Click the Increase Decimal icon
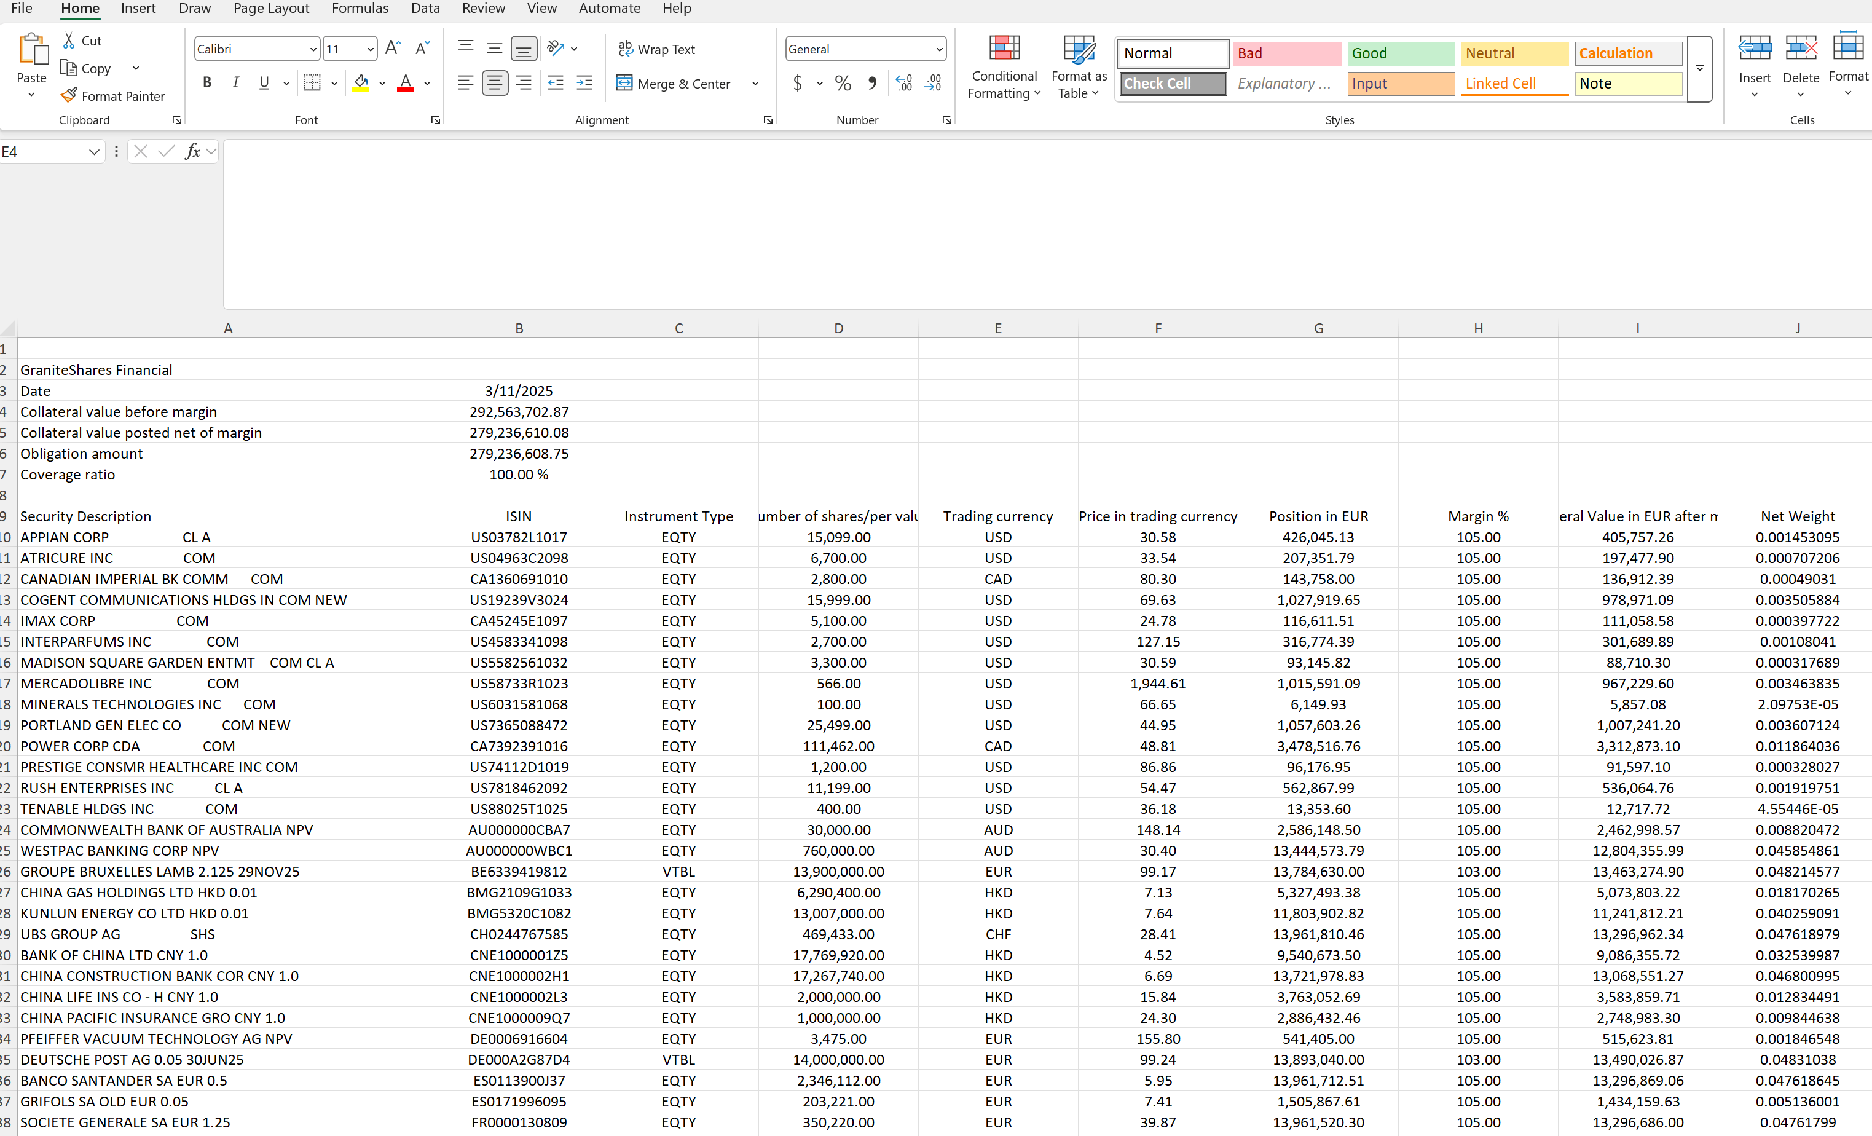This screenshot has height=1136, width=1872. pyautogui.click(x=903, y=83)
